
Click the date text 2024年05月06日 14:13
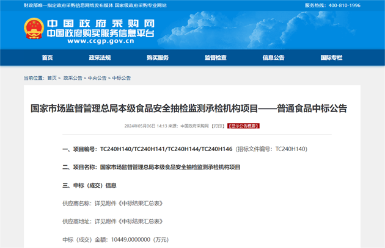[145, 126]
